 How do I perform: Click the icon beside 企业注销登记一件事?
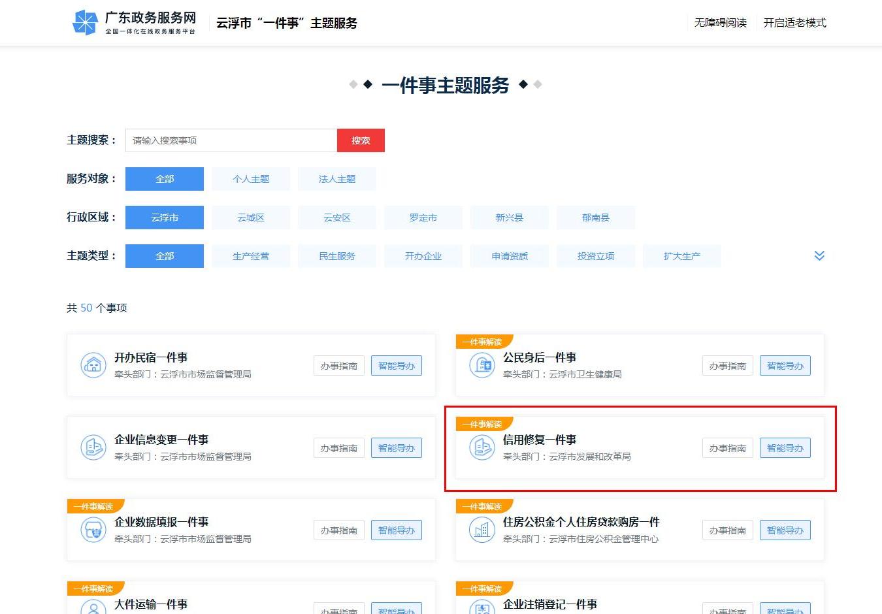coord(482,607)
